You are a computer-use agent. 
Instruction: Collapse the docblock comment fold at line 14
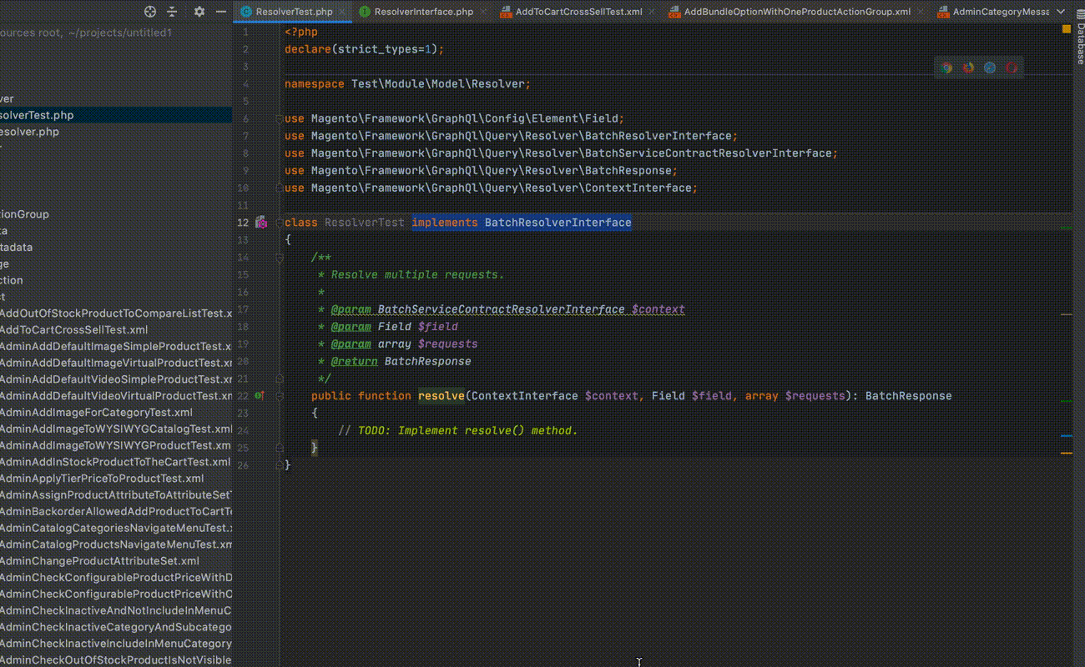pos(280,258)
